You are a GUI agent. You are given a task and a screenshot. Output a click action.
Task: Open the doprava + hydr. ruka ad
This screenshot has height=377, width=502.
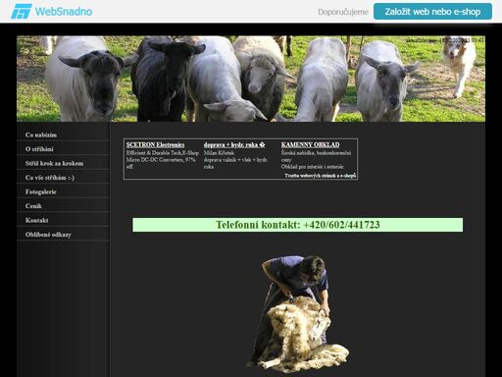pyautogui.click(x=234, y=144)
